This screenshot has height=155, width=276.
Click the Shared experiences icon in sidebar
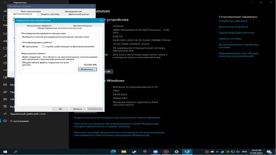point(5,99)
